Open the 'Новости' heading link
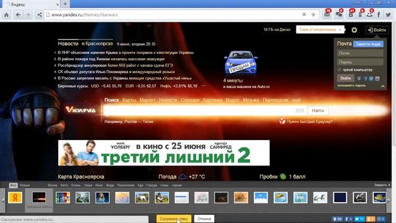Viewport: 396px width, 223px height. [x=68, y=44]
